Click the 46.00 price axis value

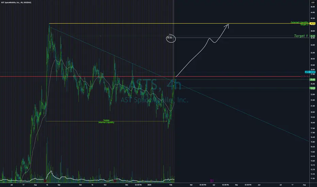pos(313,7)
